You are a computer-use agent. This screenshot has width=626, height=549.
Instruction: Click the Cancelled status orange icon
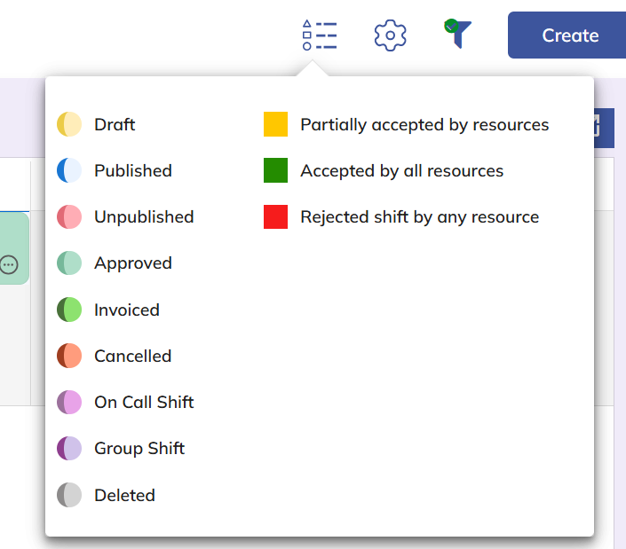tap(69, 356)
